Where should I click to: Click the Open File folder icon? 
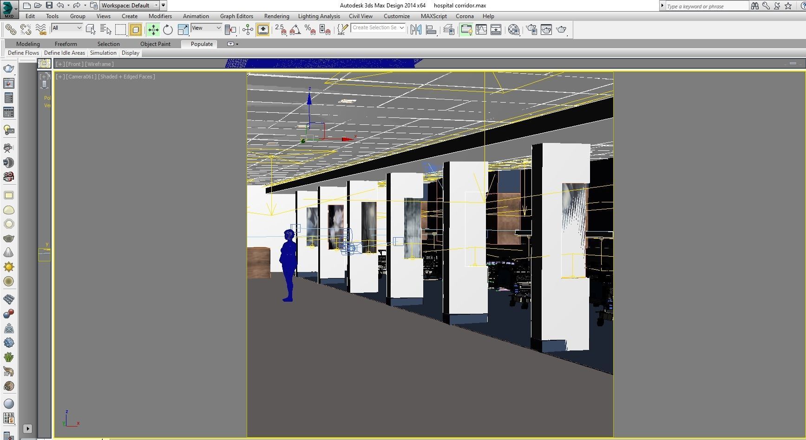click(x=38, y=6)
